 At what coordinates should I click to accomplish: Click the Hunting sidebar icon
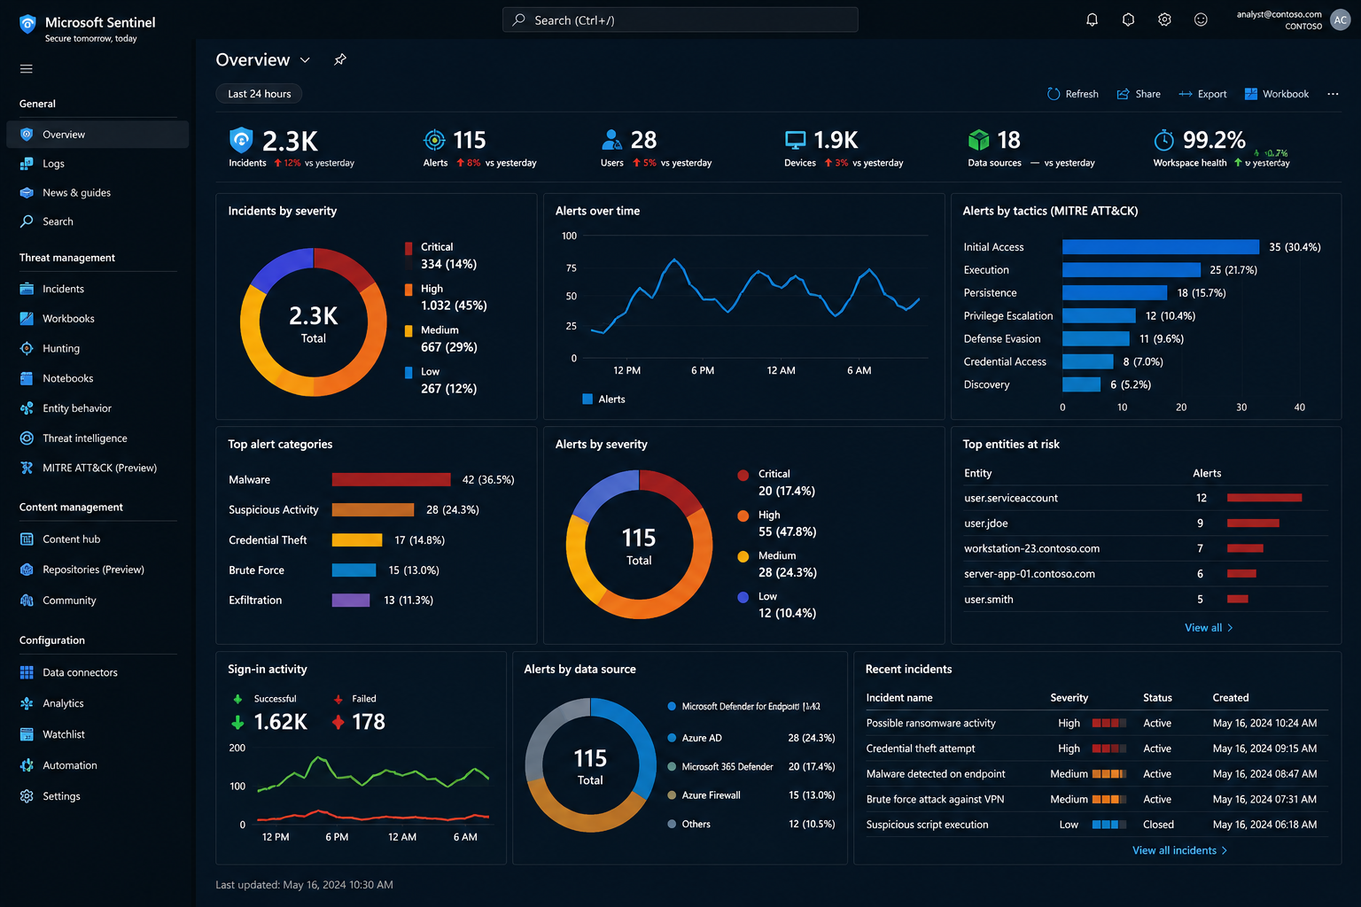pos(27,348)
